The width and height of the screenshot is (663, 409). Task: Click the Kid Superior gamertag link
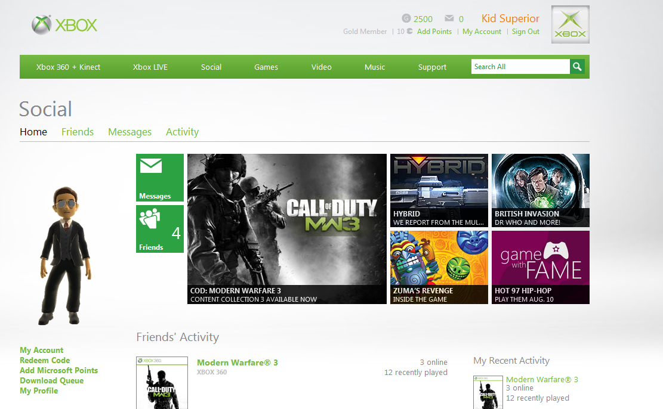(510, 18)
